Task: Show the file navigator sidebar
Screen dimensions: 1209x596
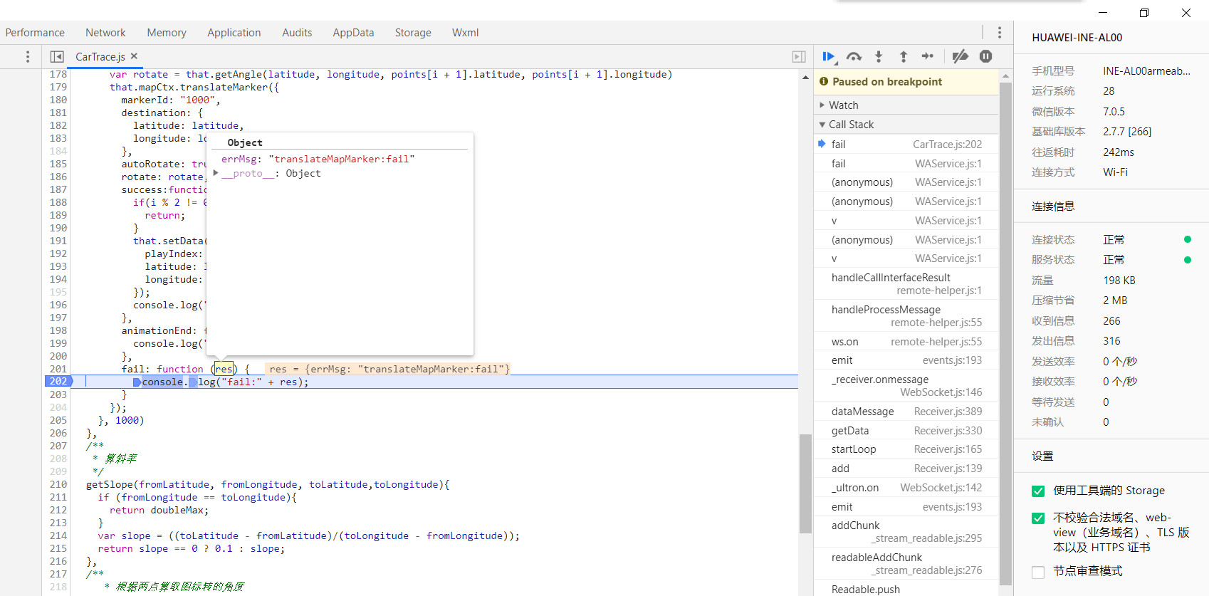Action: point(57,56)
